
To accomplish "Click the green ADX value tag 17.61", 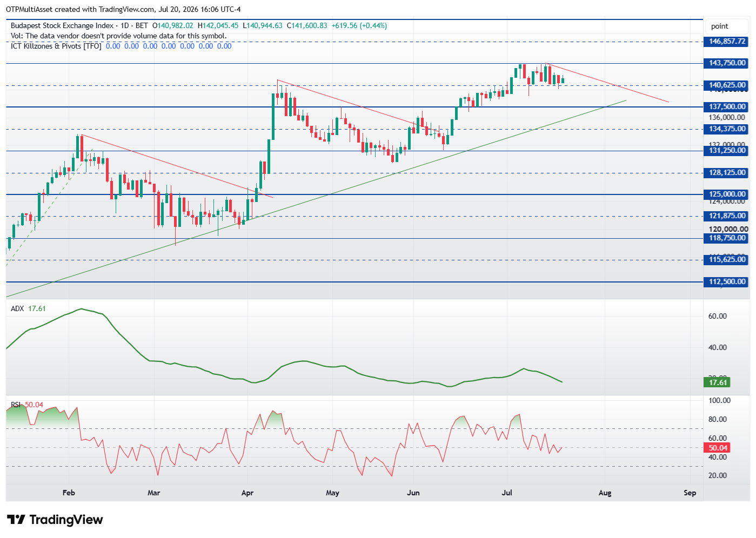I will (x=717, y=382).
